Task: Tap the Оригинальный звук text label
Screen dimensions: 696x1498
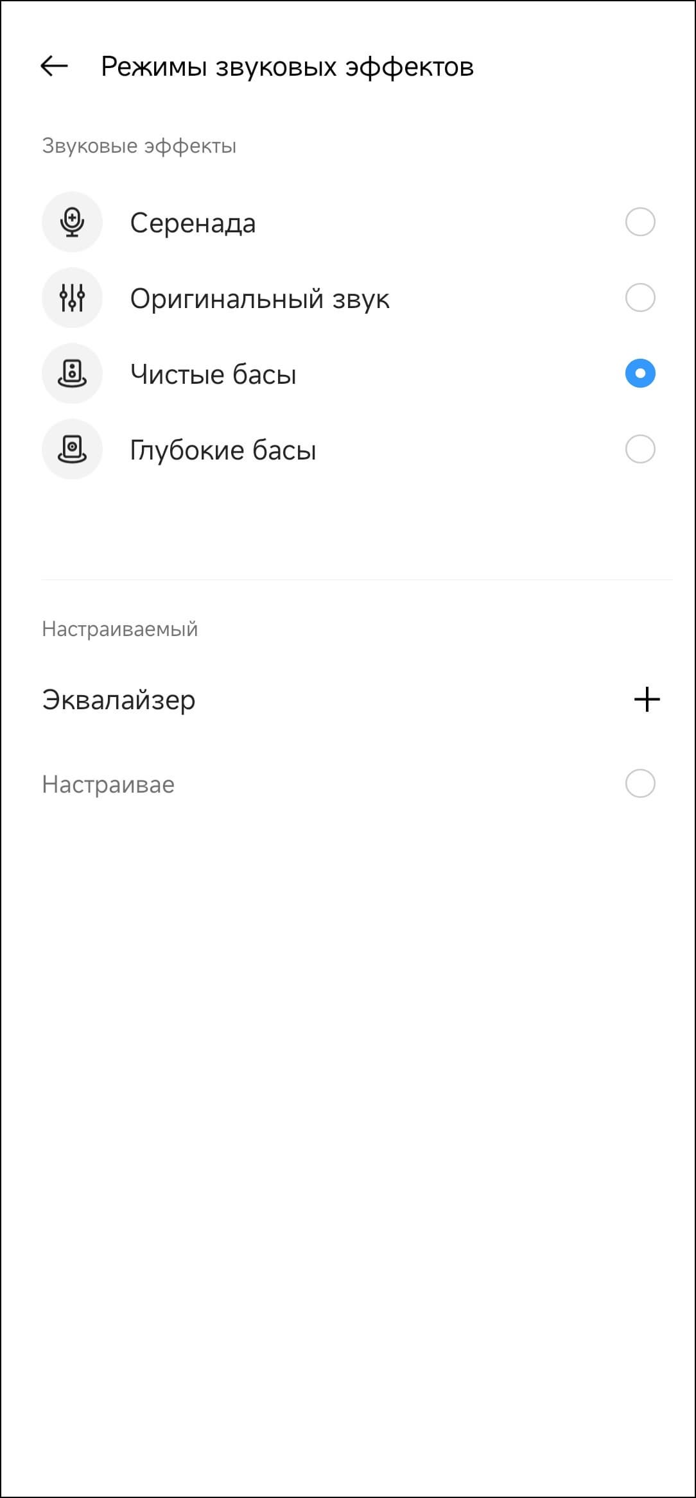Action: click(x=259, y=299)
